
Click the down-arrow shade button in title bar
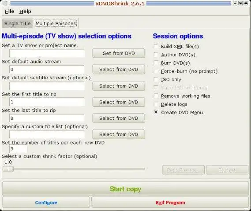tap(240, 3)
